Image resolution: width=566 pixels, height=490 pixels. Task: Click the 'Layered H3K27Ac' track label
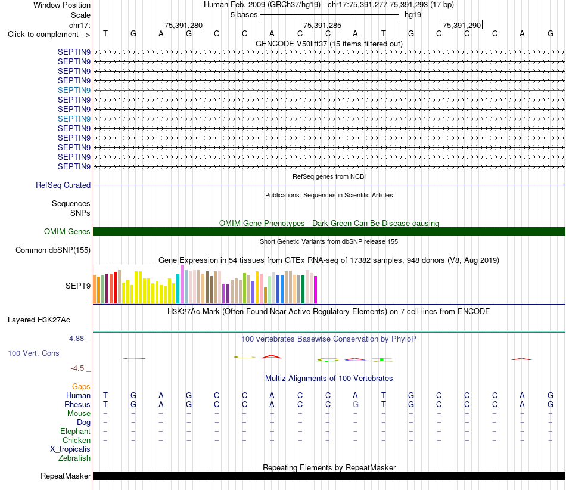click(39, 320)
